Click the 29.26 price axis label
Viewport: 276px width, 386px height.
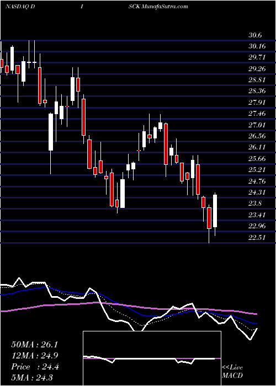tap(257, 69)
